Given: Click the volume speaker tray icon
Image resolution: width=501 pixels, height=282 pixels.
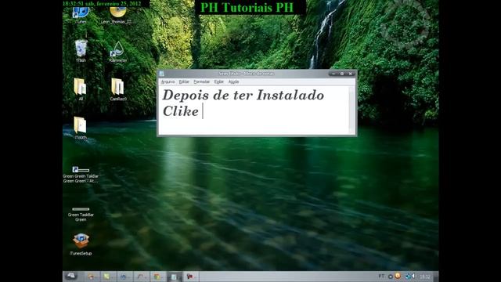Looking at the screenshot, I should 413,276.
